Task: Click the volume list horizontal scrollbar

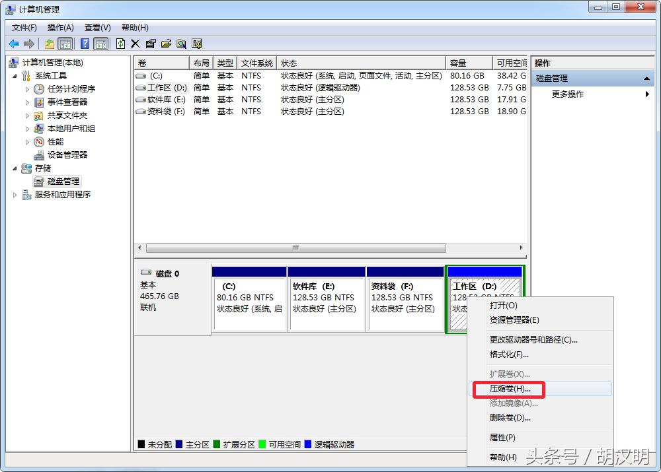Action: pos(295,248)
